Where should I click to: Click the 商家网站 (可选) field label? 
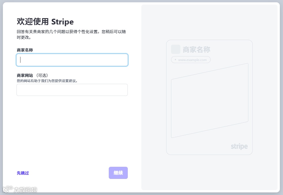coord(32,75)
